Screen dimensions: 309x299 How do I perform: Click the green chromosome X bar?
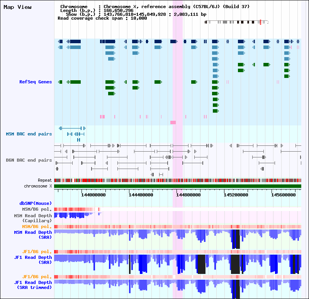(x=178, y=186)
